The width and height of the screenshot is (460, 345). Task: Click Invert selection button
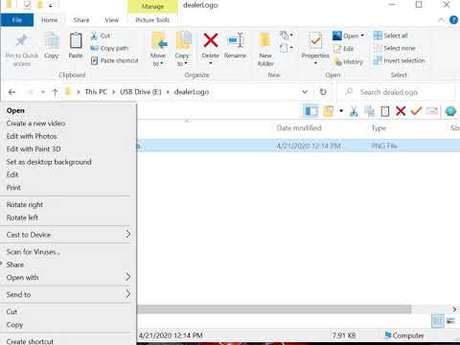pyautogui.click(x=399, y=60)
